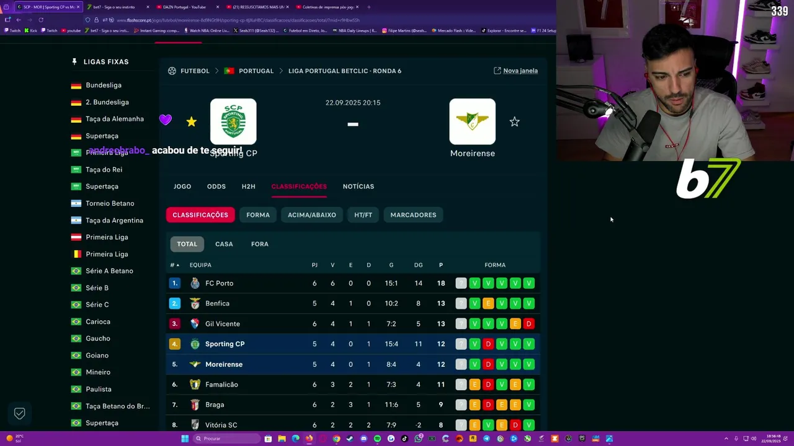
Task: Open Taça Betano do Brasil league
Action: click(118, 406)
